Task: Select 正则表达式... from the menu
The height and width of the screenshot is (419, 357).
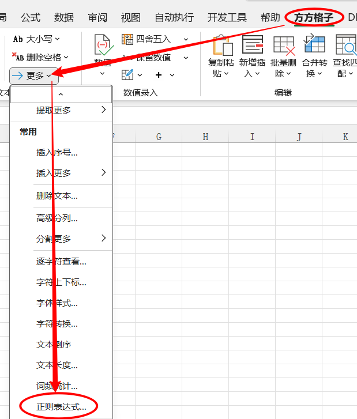Action: 61,406
